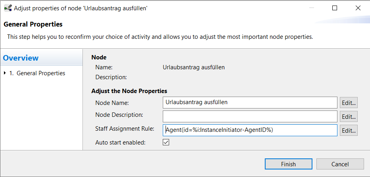This screenshot has width=370, height=177.
Task: Minimize the Adjust properties dialog
Action: click(312, 8)
